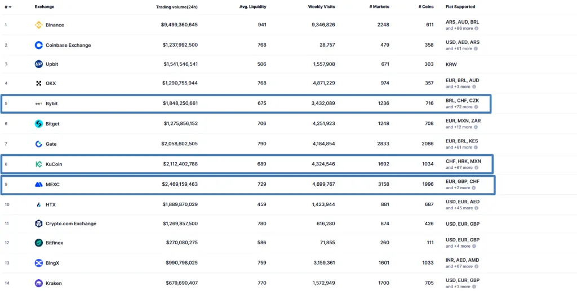
Task: Click the Coinbase Exchange logo icon
Action: pos(39,45)
